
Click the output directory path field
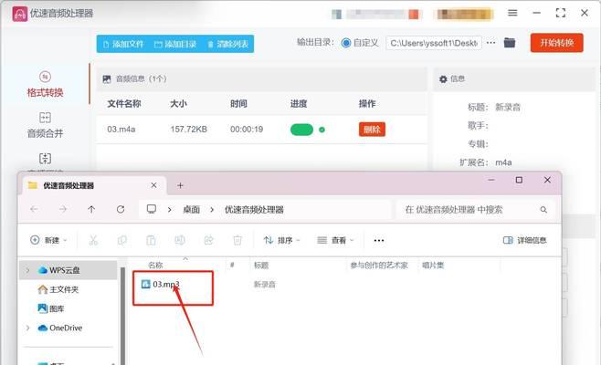(x=434, y=43)
